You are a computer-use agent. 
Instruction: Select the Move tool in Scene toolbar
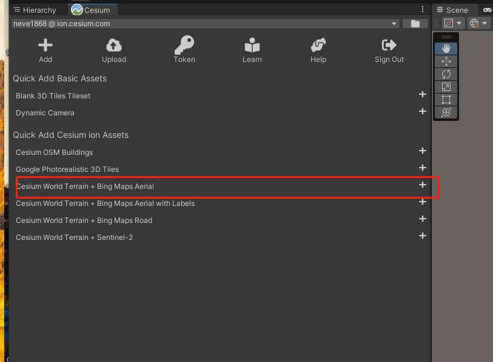click(x=446, y=61)
